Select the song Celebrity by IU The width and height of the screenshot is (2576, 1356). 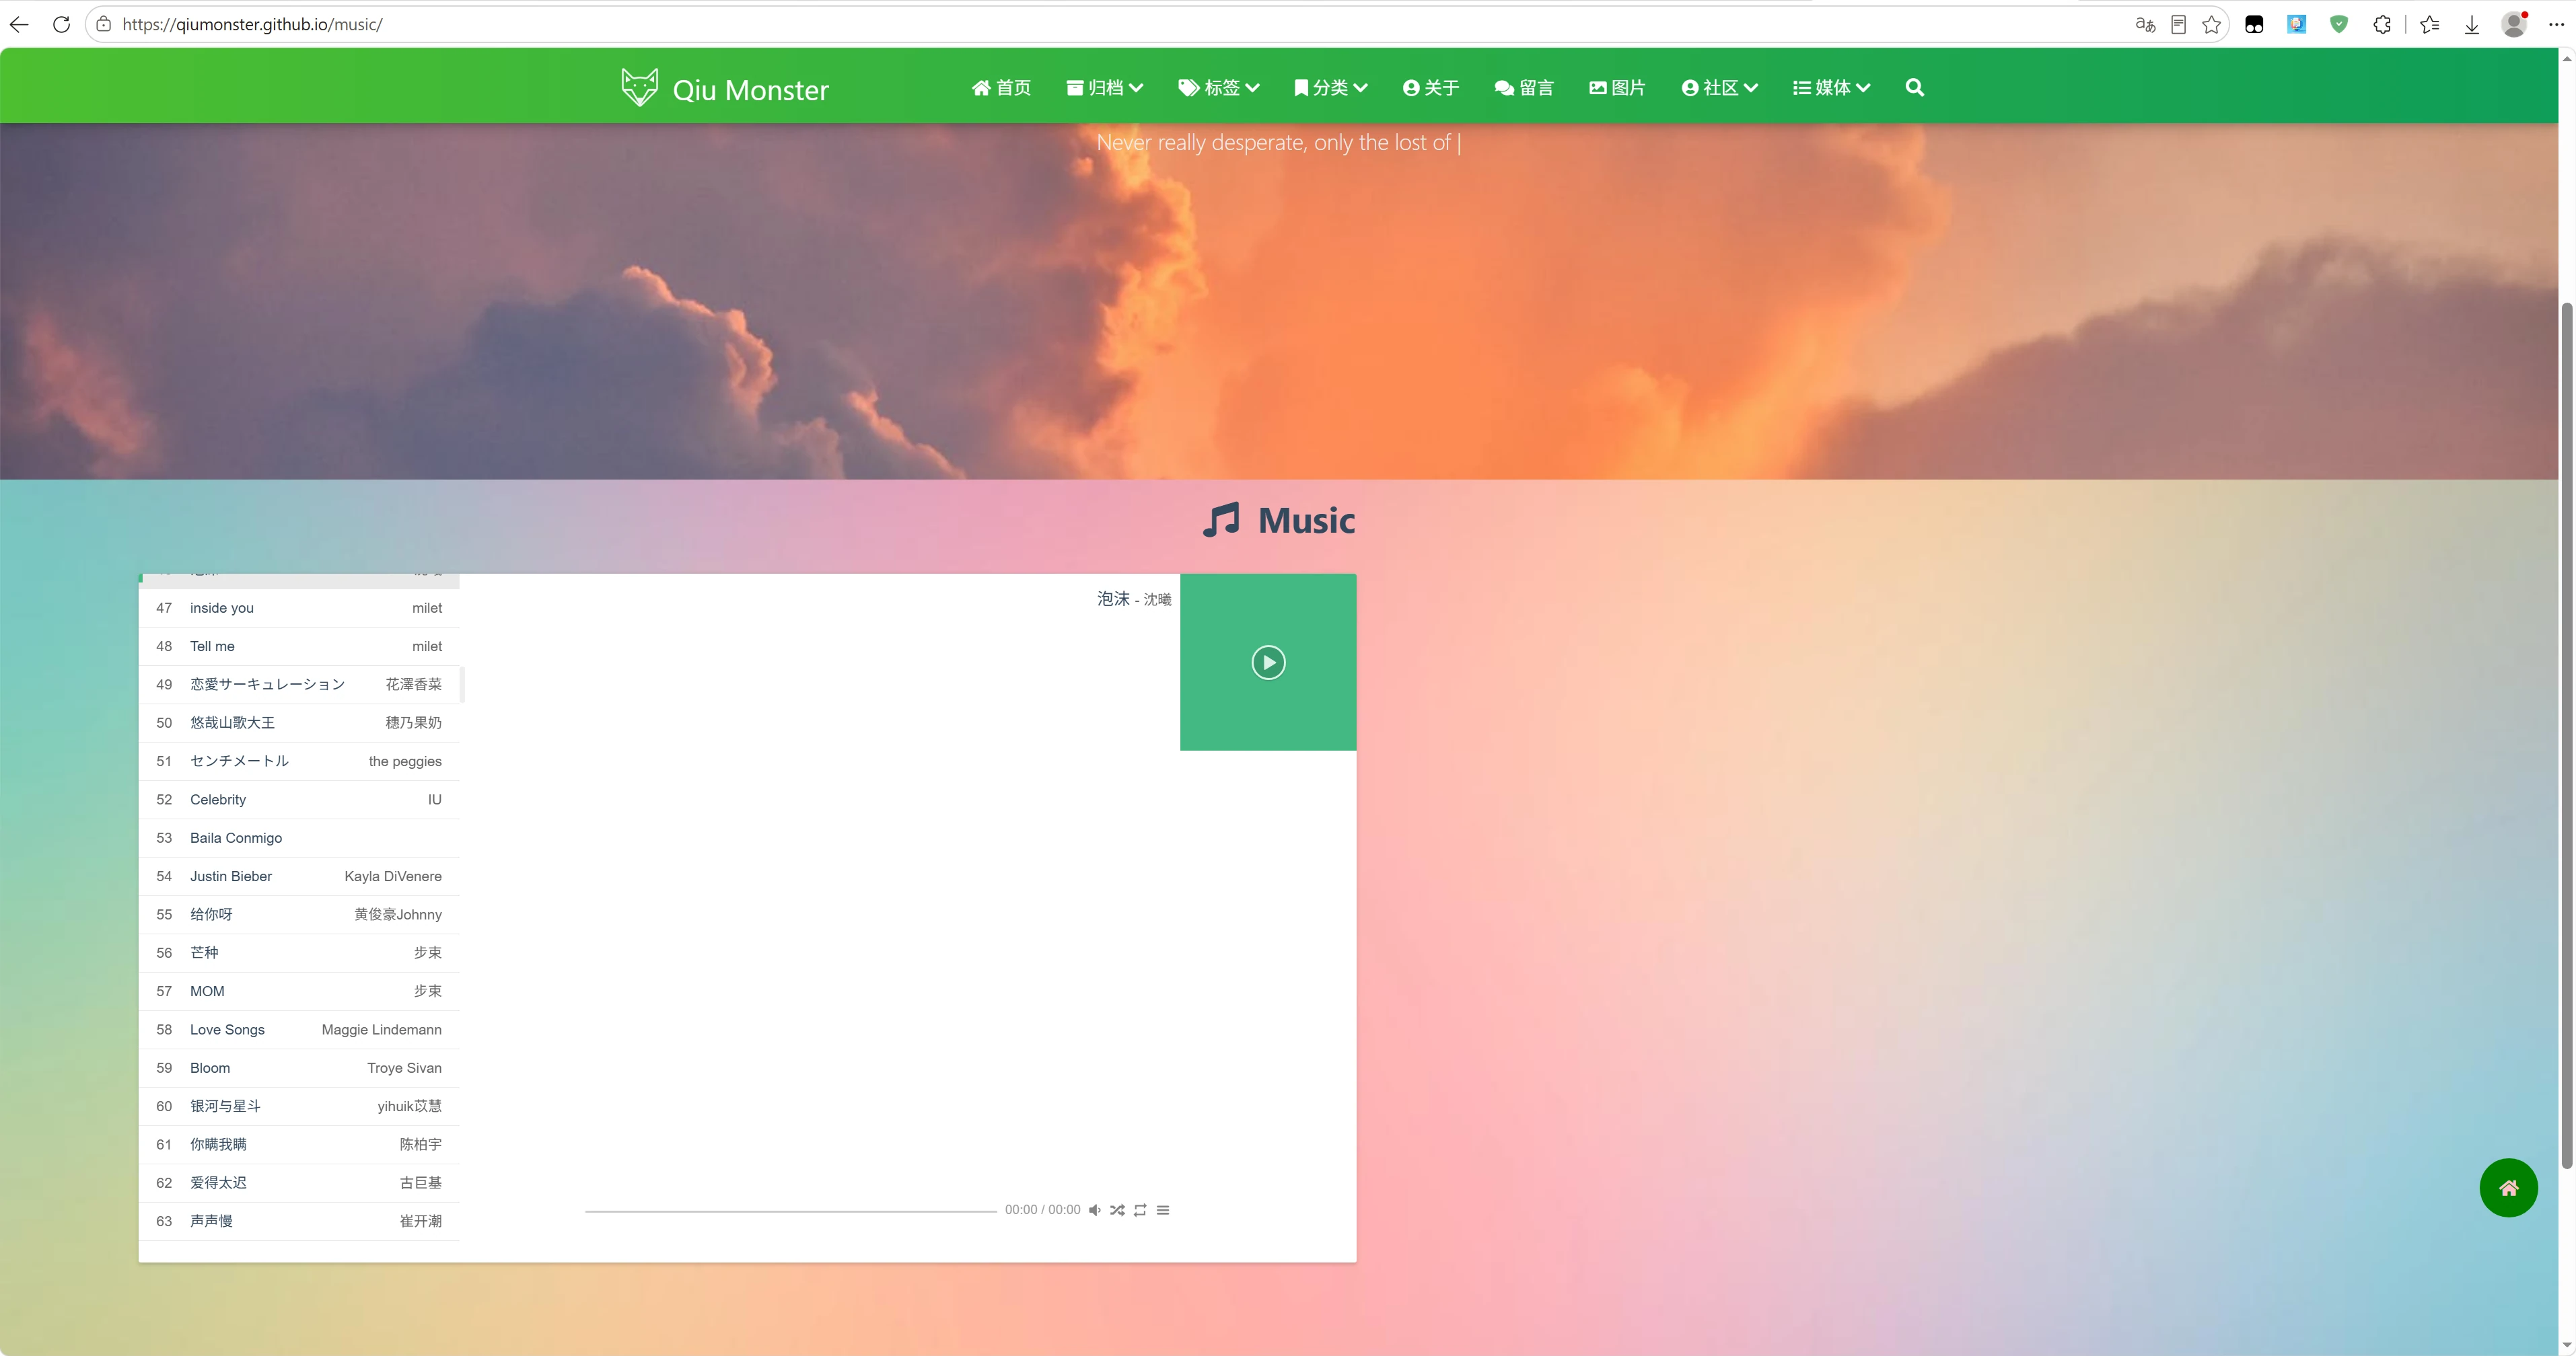coord(299,800)
